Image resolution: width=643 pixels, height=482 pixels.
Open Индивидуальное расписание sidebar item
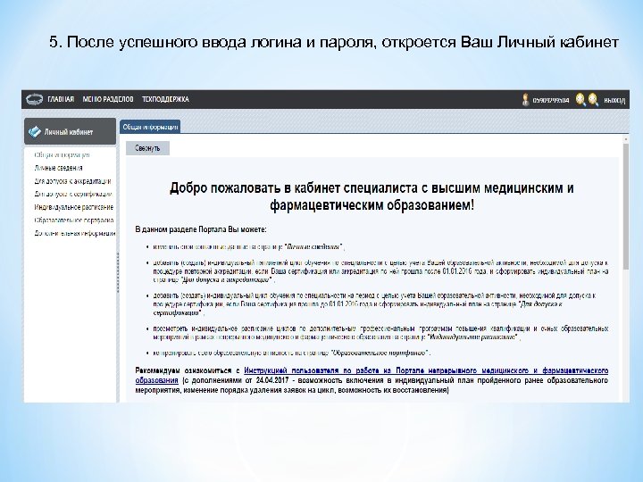tap(74, 207)
